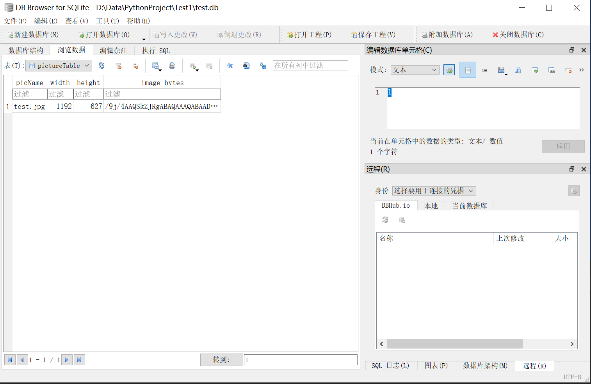591x384 pixels.
Task: Print the current table view
Action: tap(172, 66)
